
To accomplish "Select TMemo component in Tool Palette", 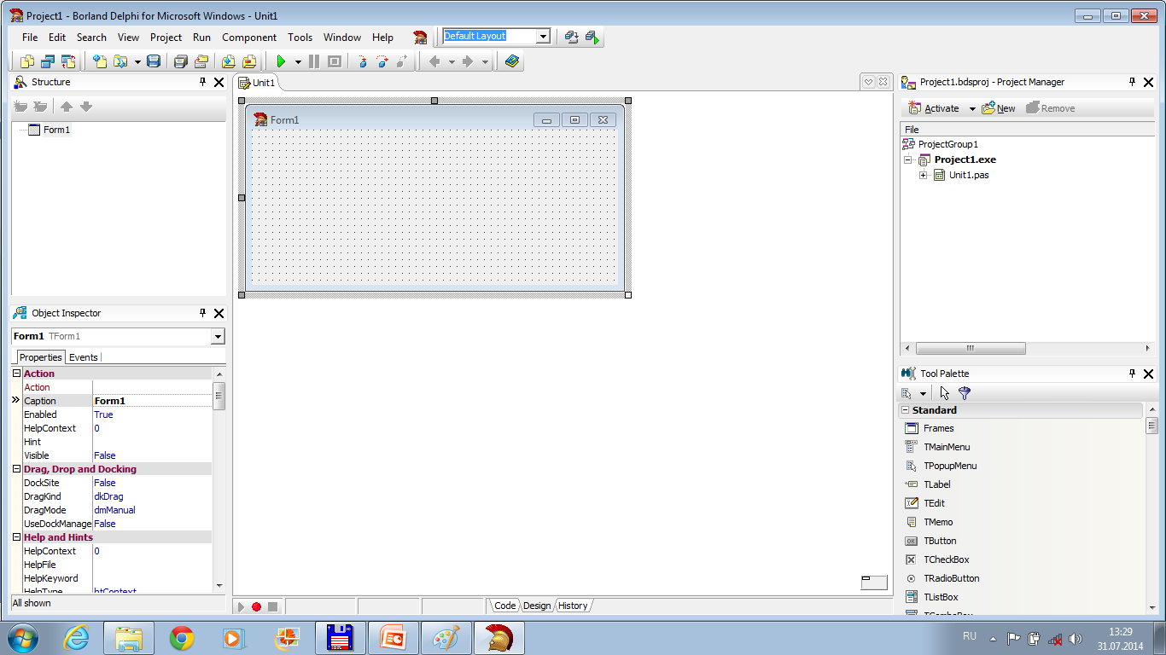I will coord(929,522).
